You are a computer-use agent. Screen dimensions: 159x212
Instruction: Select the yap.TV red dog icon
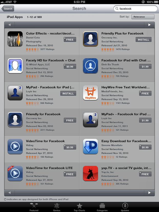pos(91,174)
